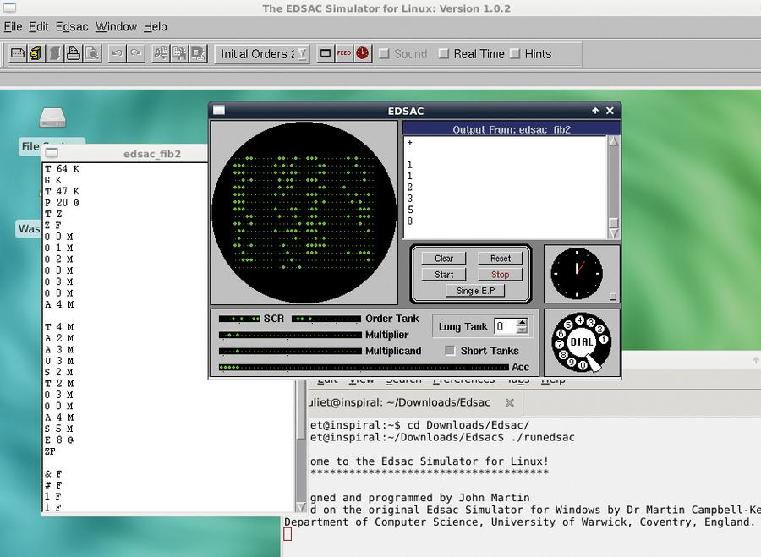Click the Output From: edsac_fib2 title

pyautogui.click(x=511, y=129)
